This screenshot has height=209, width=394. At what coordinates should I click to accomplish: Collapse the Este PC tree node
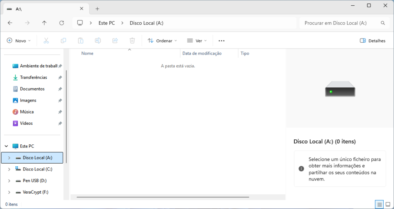pos(6,146)
